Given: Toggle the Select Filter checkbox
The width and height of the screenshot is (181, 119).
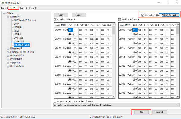Looking at the screenshot, I should click(143, 15).
